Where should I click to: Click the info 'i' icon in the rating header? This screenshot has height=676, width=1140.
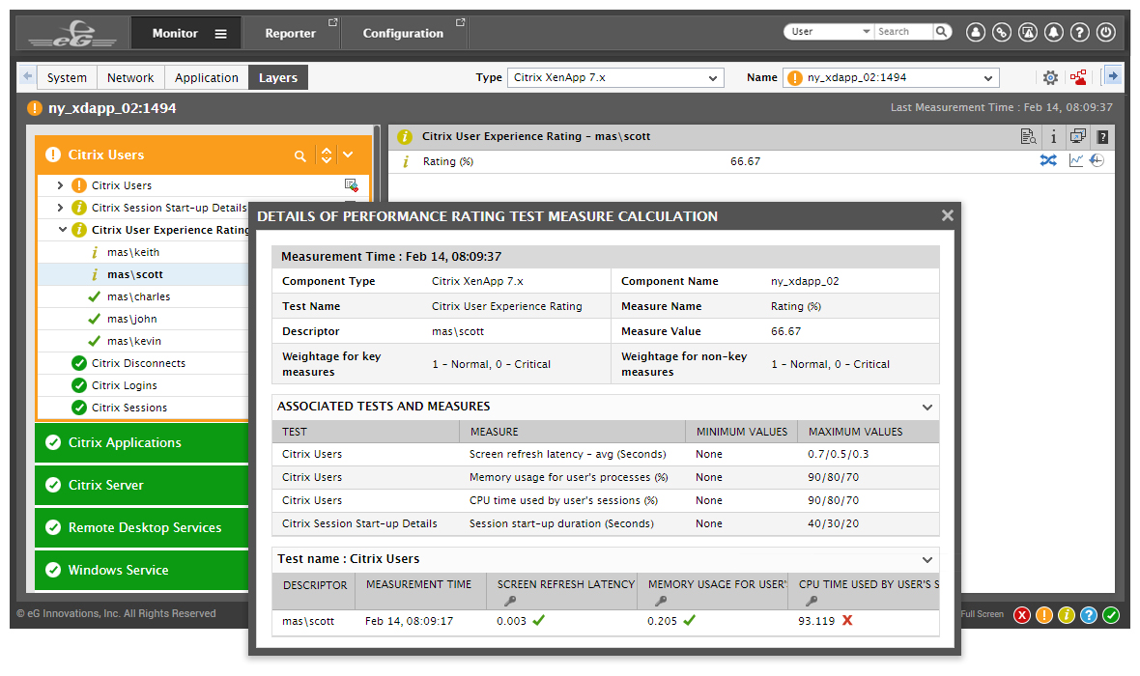pyautogui.click(x=1053, y=137)
